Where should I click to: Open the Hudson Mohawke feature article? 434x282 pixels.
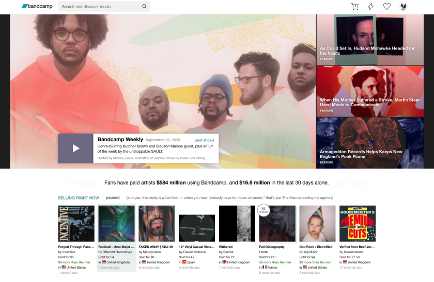370,40
